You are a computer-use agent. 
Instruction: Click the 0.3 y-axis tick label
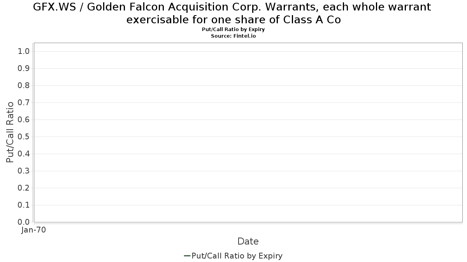point(24,171)
